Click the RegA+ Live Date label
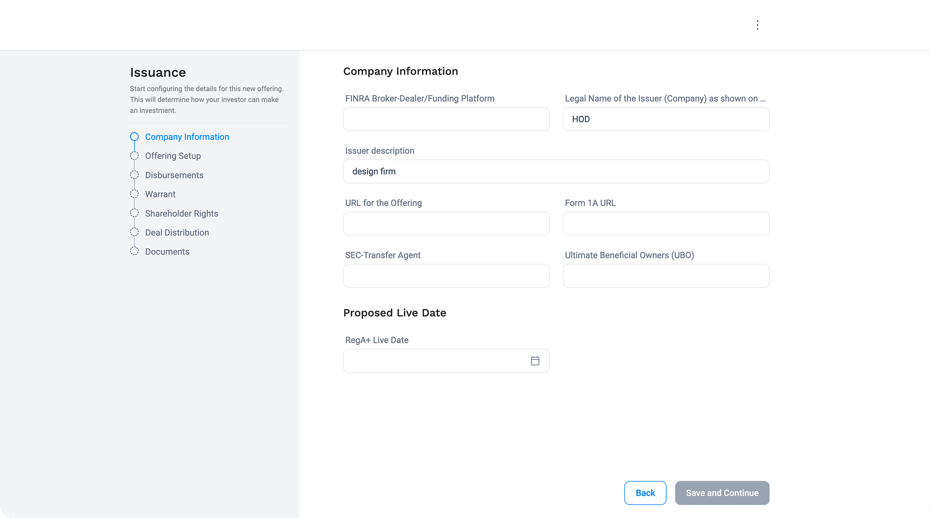The width and height of the screenshot is (930, 518). pyautogui.click(x=377, y=340)
